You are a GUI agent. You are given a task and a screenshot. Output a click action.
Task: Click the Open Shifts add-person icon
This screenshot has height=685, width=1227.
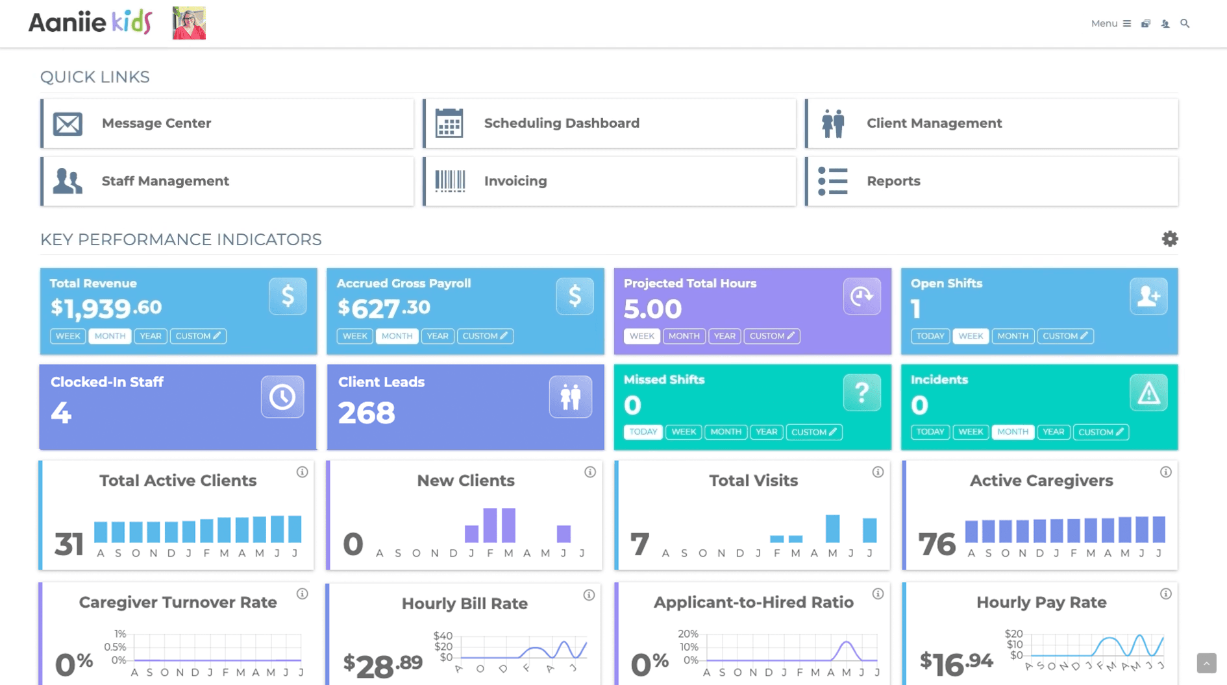1148,296
